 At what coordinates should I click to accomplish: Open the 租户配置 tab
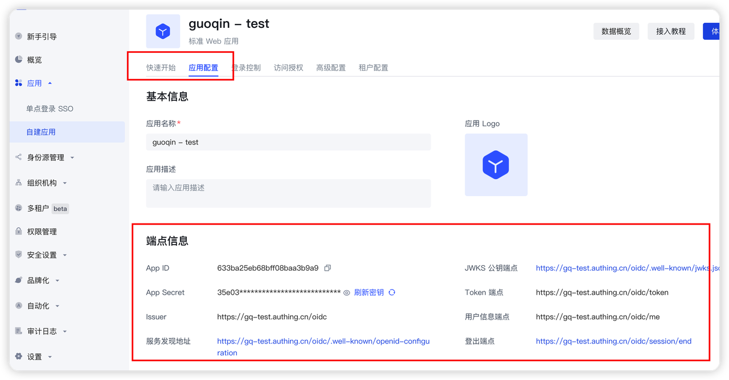click(x=373, y=67)
